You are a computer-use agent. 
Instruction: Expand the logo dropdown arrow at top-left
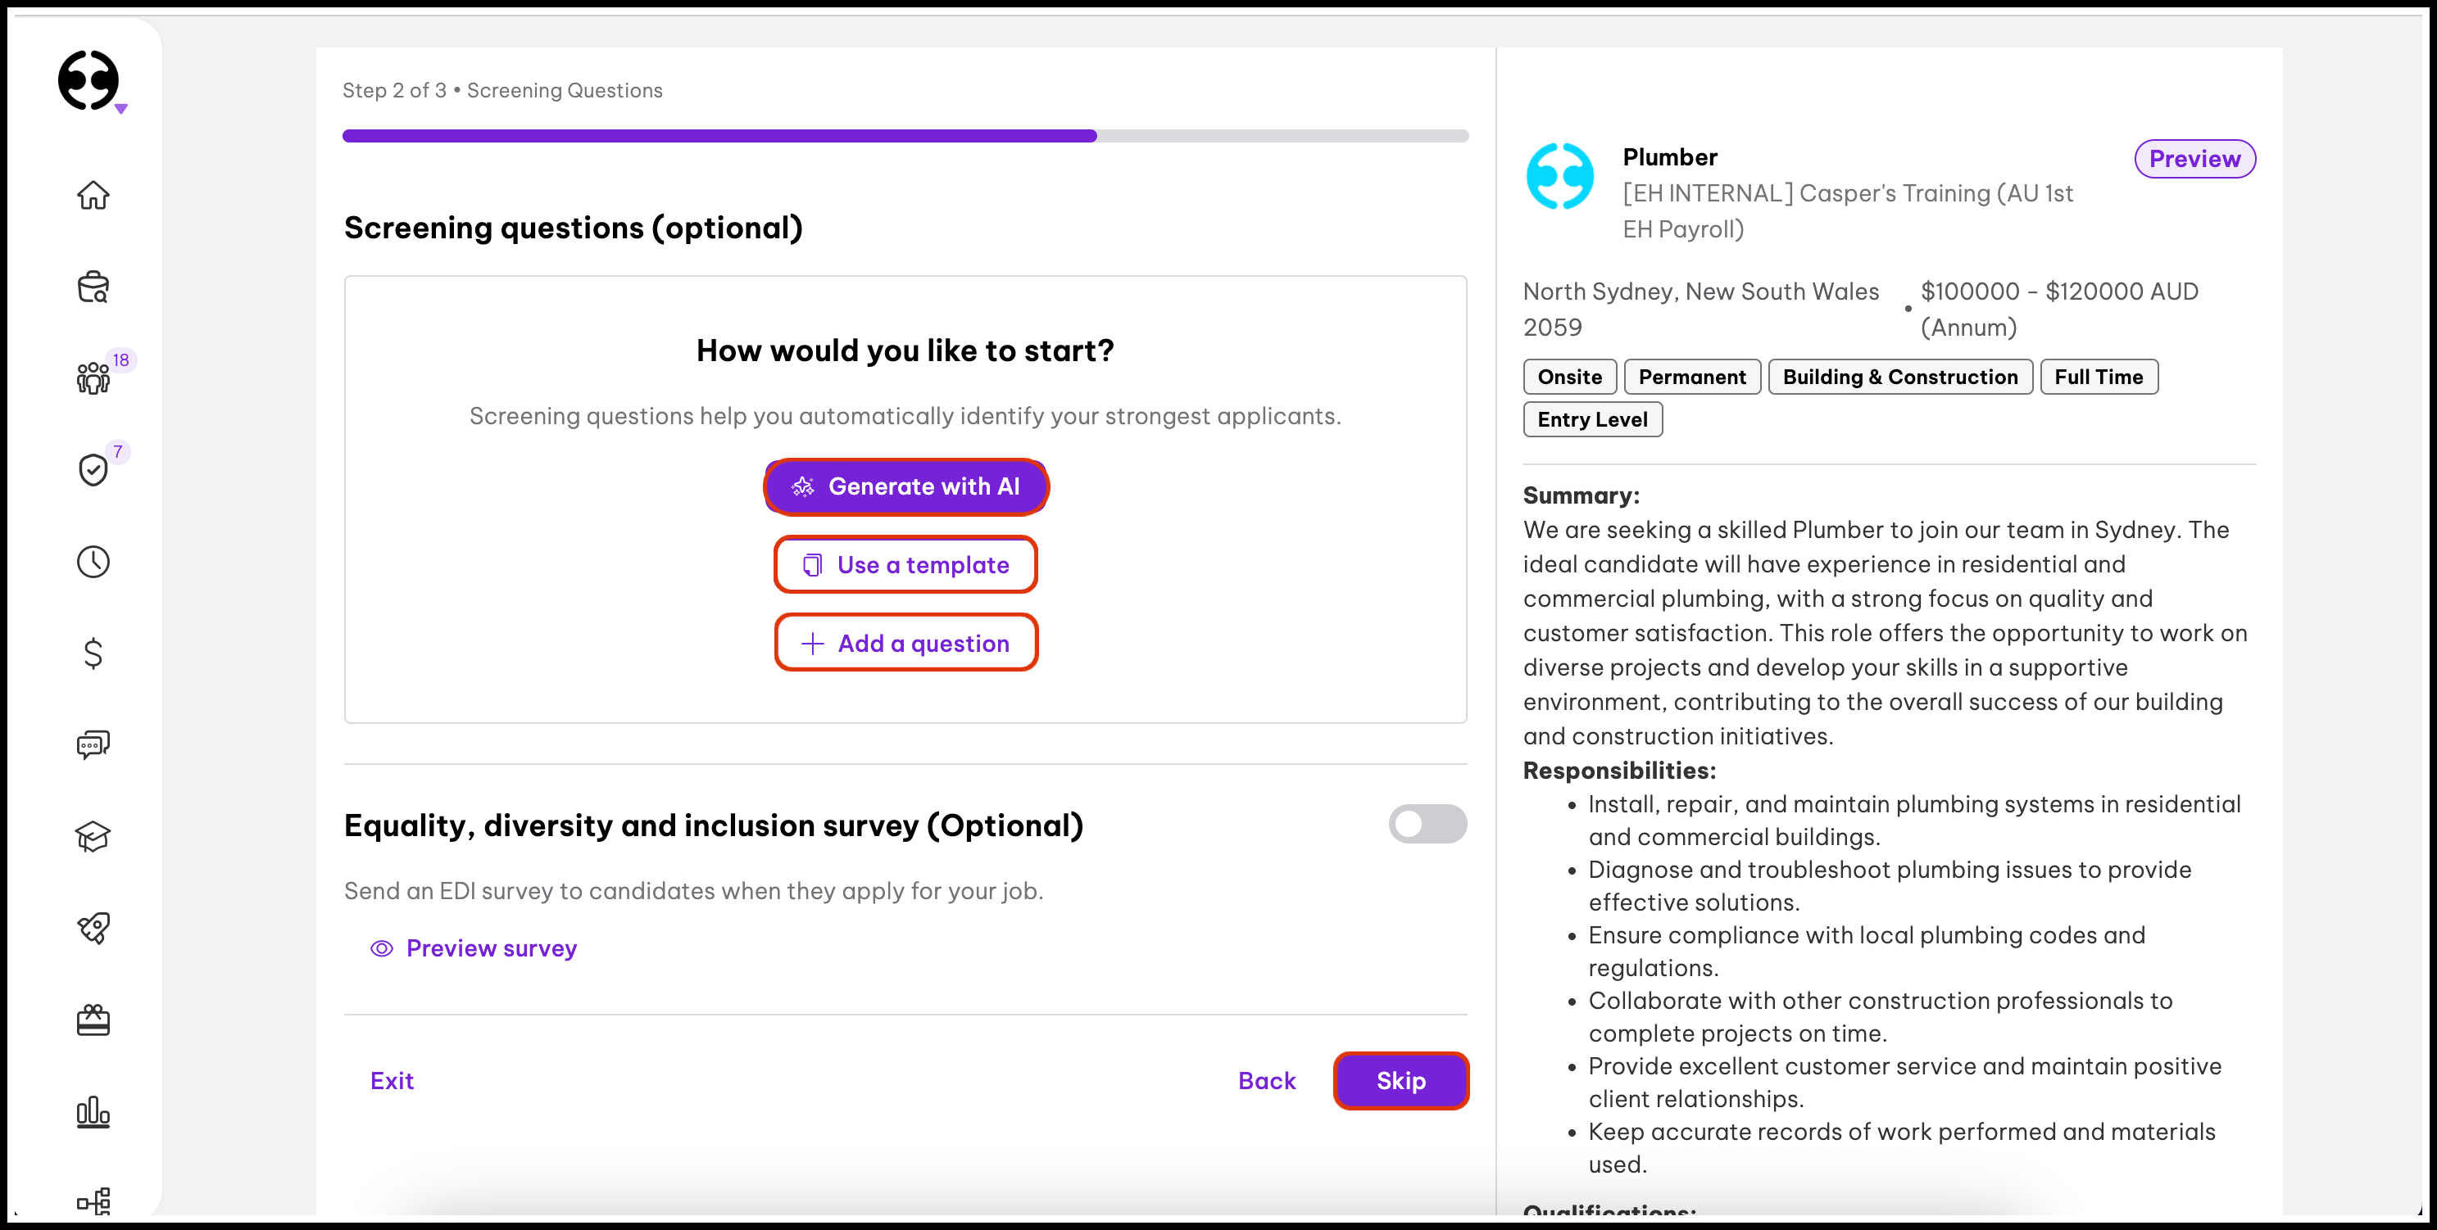pos(121,109)
